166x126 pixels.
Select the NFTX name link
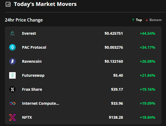(27, 117)
